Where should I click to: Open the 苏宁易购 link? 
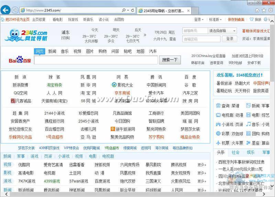(156, 137)
